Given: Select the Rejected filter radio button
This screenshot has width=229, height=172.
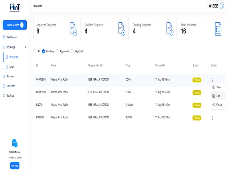Looking at the screenshot, I should point(72,51).
